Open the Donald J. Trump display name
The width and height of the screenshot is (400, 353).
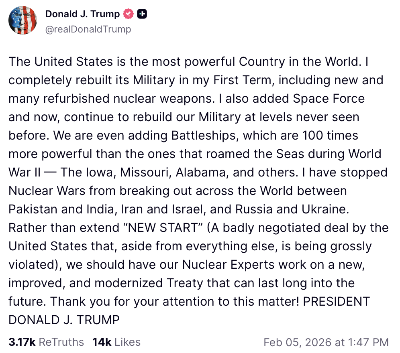[x=82, y=14]
